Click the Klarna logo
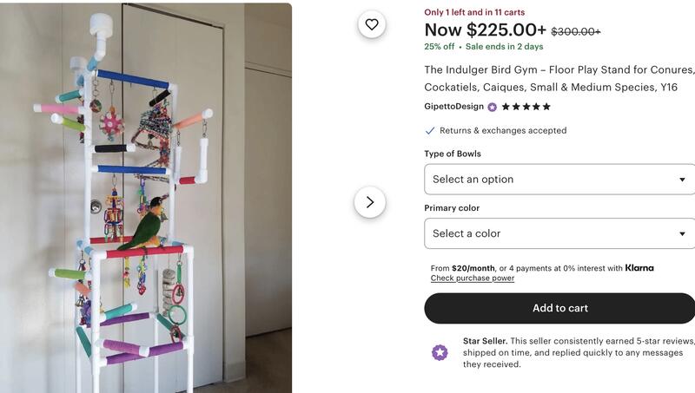The image size is (695, 393). point(639,268)
